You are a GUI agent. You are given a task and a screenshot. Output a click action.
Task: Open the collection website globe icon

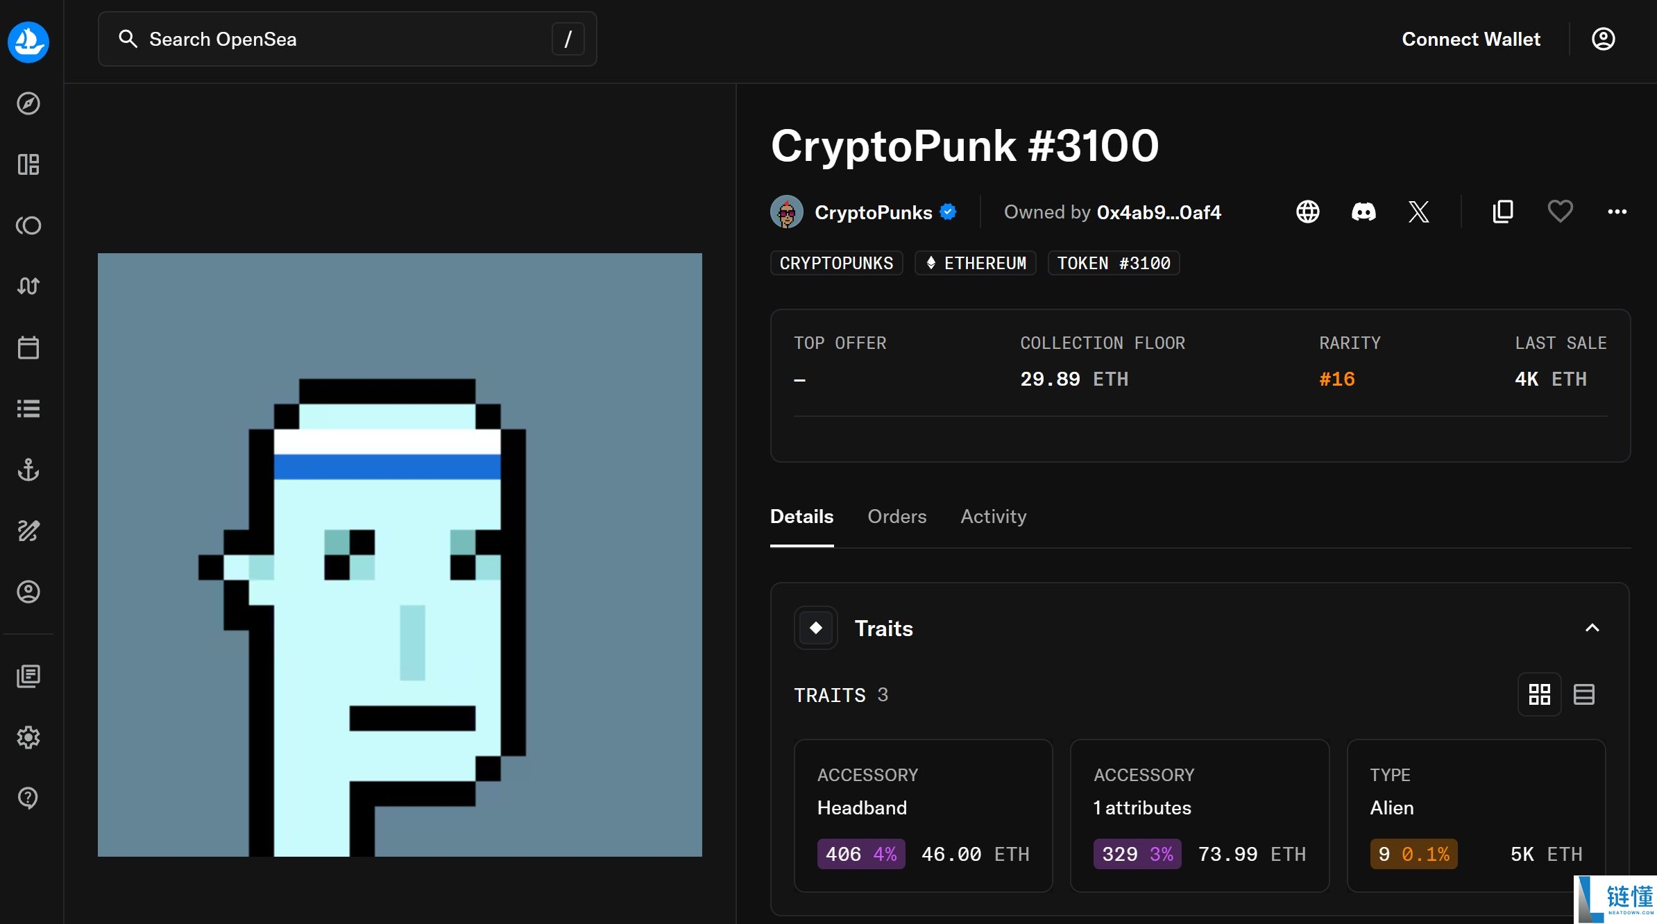pyautogui.click(x=1308, y=212)
